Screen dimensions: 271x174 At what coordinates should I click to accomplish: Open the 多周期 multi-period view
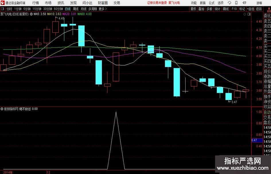pyautogui.click(x=93, y=9)
